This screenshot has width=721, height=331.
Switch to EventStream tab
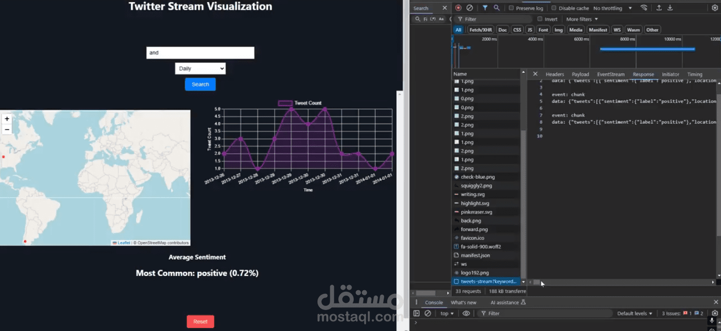pyautogui.click(x=610, y=74)
